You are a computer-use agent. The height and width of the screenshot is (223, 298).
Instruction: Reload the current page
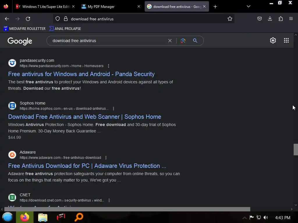[x=28, y=19]
